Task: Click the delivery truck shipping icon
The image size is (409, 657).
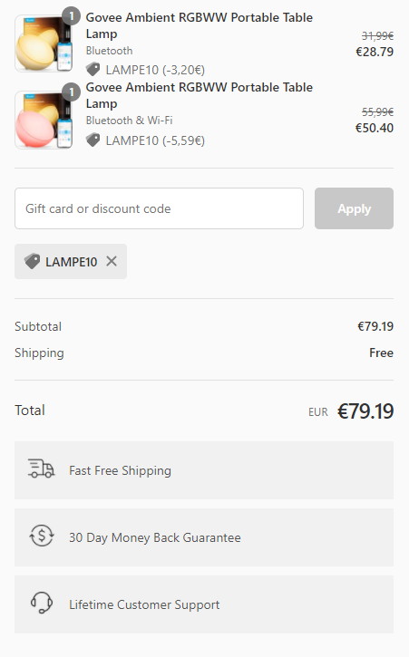Action: coord(41,469)
